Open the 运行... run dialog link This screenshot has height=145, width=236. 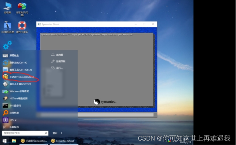tap(57, 68)
